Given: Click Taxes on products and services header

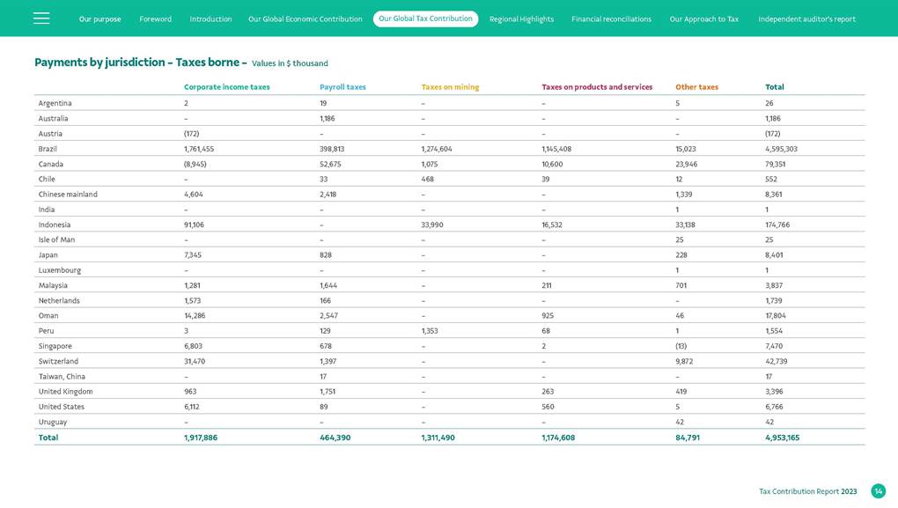Looking at the screenshot, I should pyautogui.click(x=597, y=87).
